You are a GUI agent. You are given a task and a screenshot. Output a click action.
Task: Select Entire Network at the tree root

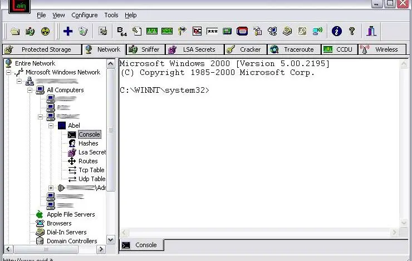coord(35,63)
